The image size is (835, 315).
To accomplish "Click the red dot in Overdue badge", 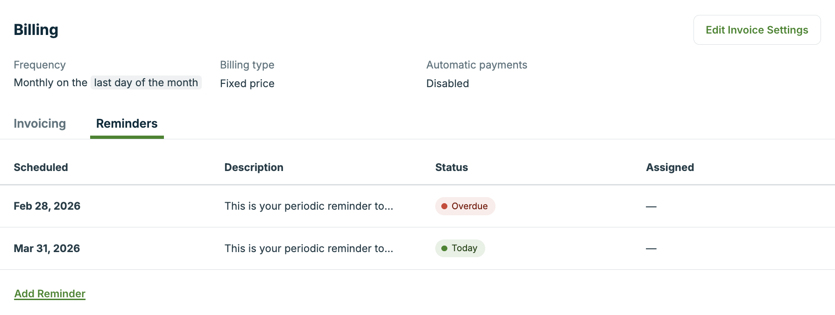I will point(445,206).
